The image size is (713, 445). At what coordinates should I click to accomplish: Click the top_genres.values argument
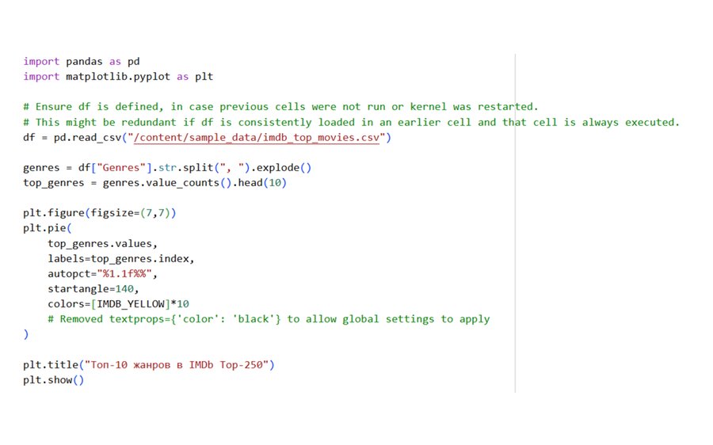103,243
